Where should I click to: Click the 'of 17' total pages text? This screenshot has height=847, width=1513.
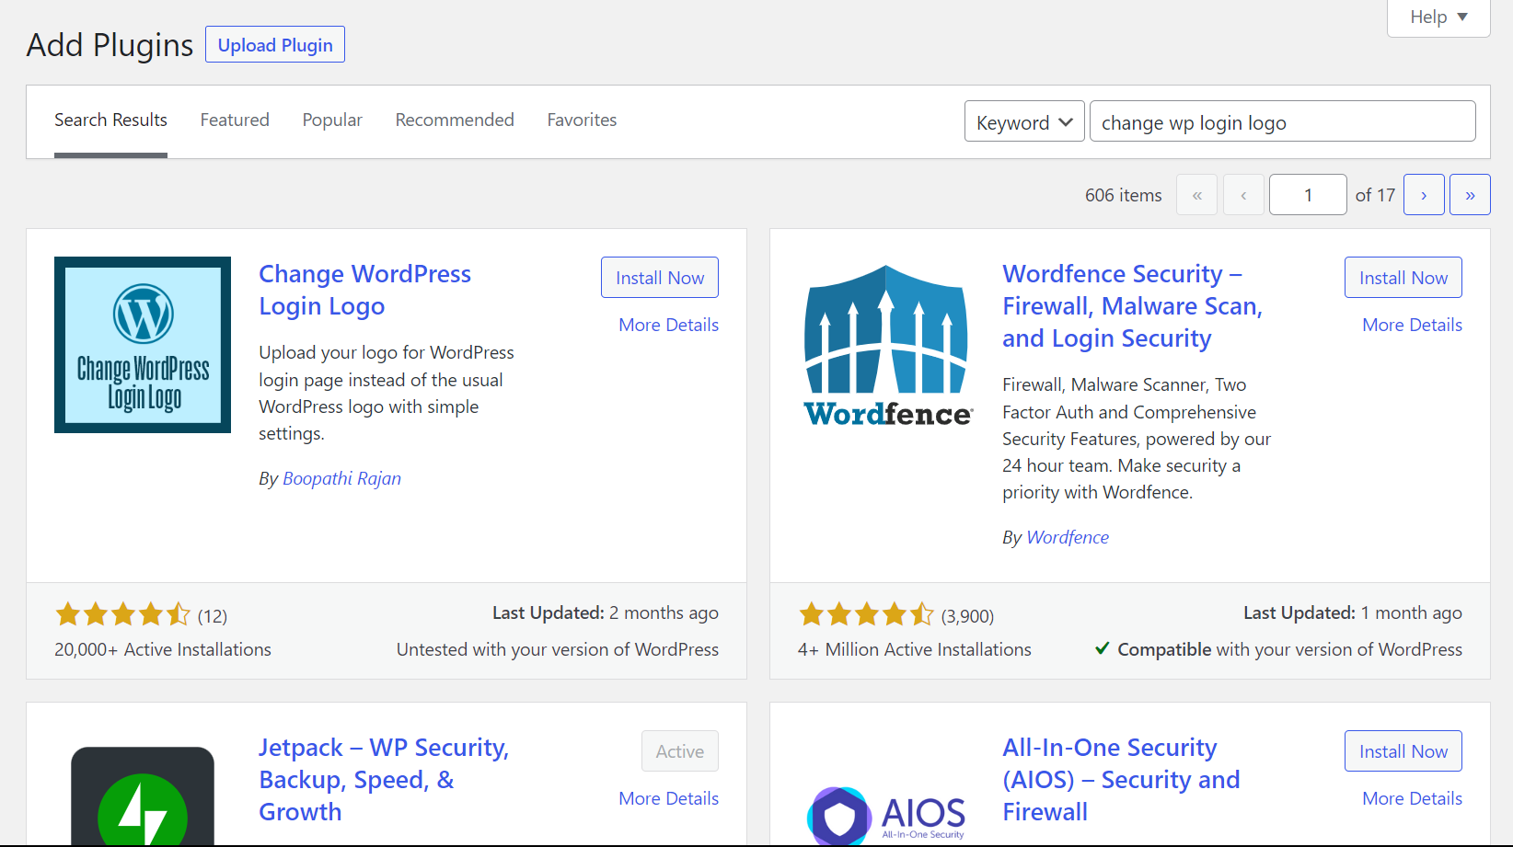point(1375,195)
